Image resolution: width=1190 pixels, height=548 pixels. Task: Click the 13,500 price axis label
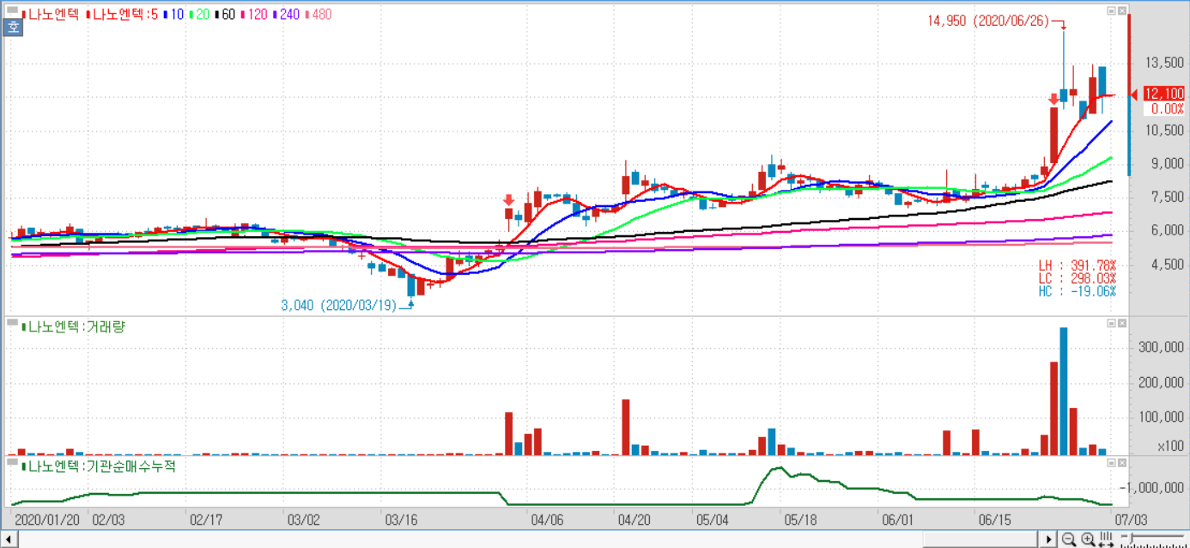(1163, 63)
